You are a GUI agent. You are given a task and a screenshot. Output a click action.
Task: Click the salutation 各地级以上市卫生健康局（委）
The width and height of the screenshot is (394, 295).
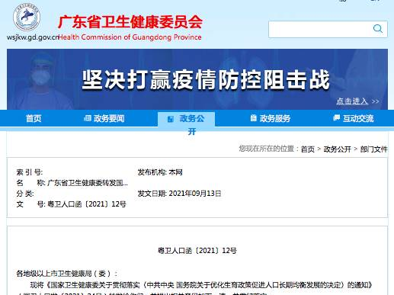pos(67,274)
